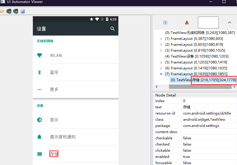
Task: Click the first Device Screenshot toolbar icon
Action: tap(9, 11)
